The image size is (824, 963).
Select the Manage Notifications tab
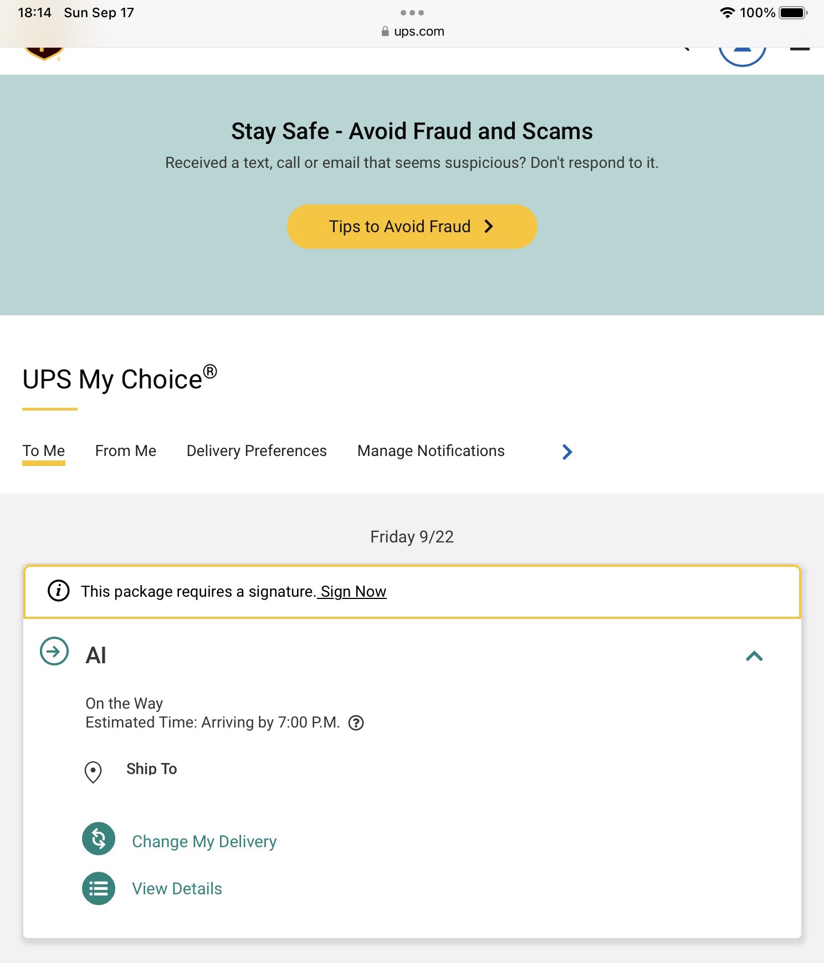431,451
